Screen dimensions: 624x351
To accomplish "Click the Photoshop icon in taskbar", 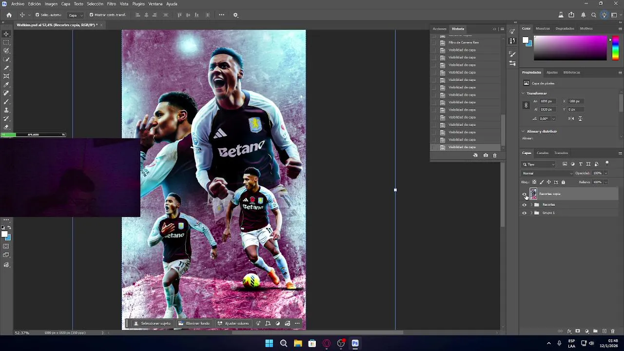I will tap(355, 343).
